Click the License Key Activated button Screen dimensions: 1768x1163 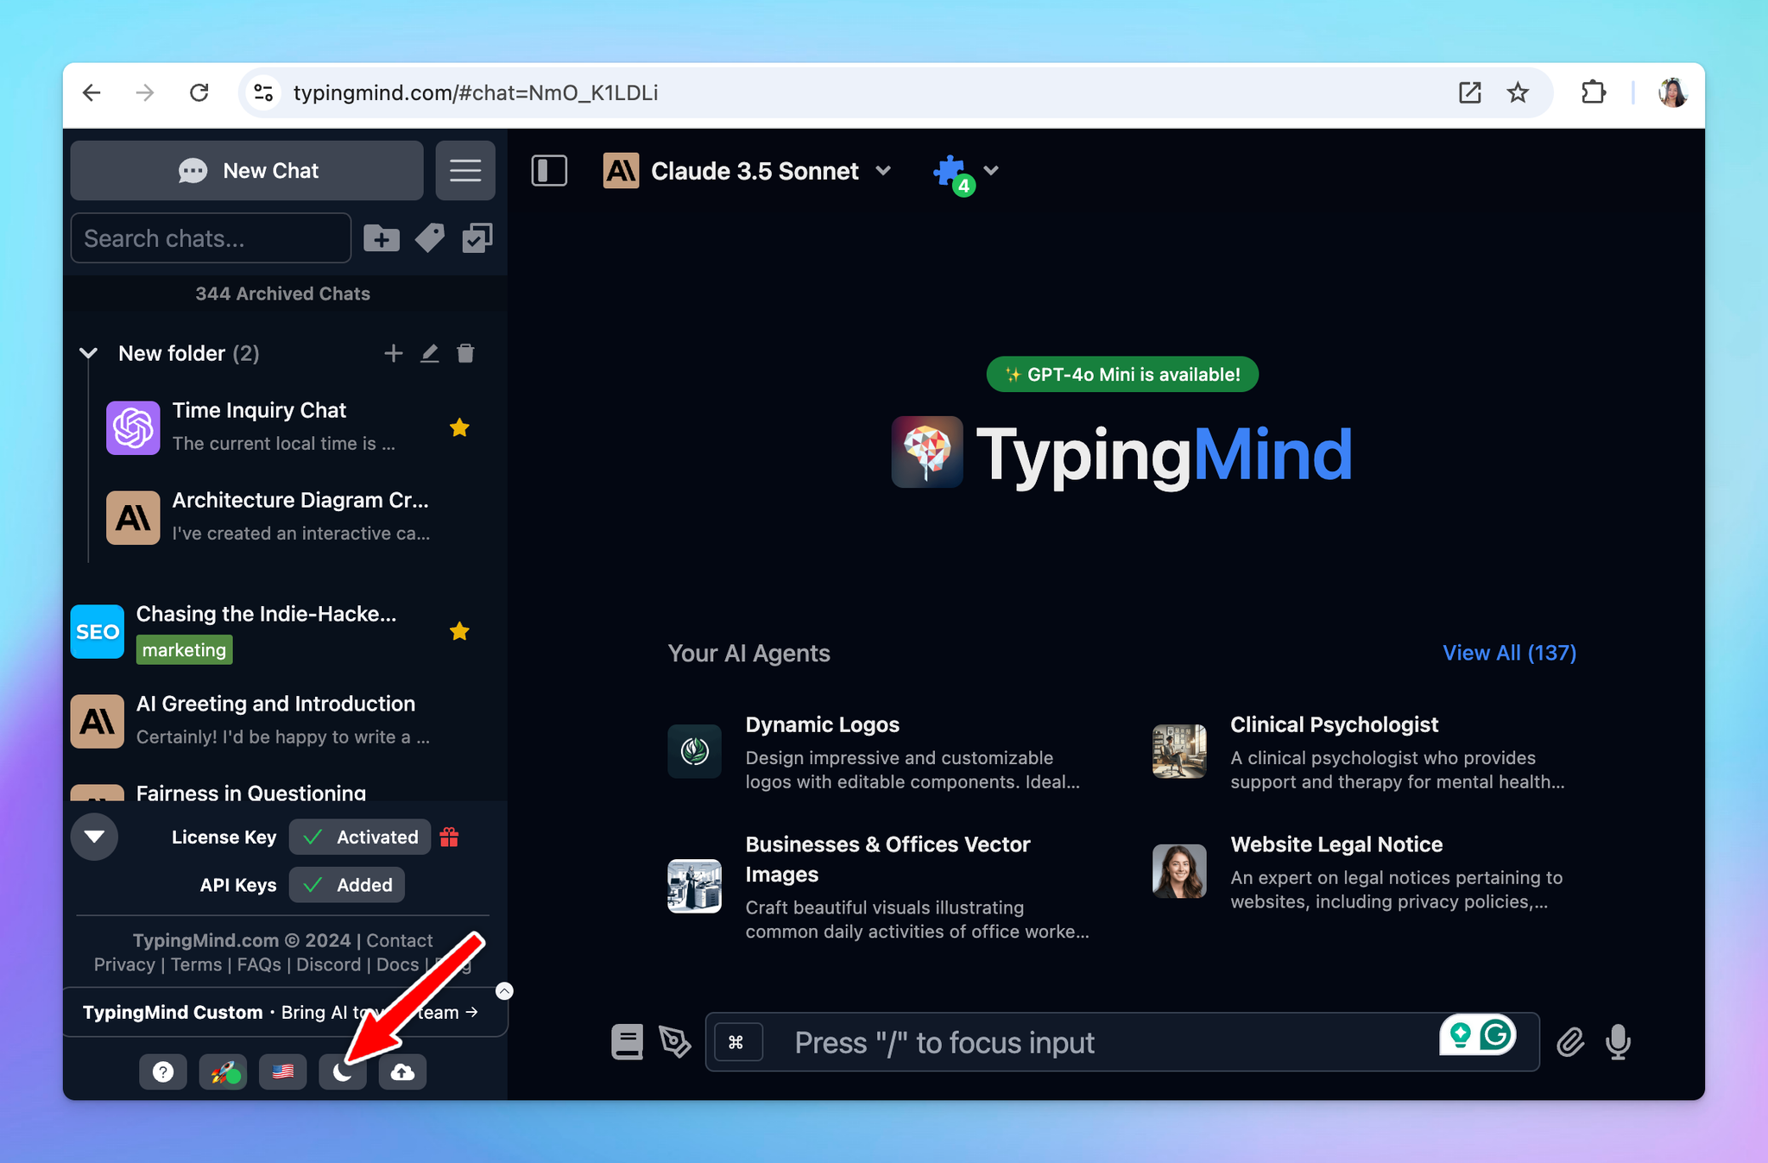(360, 837)
